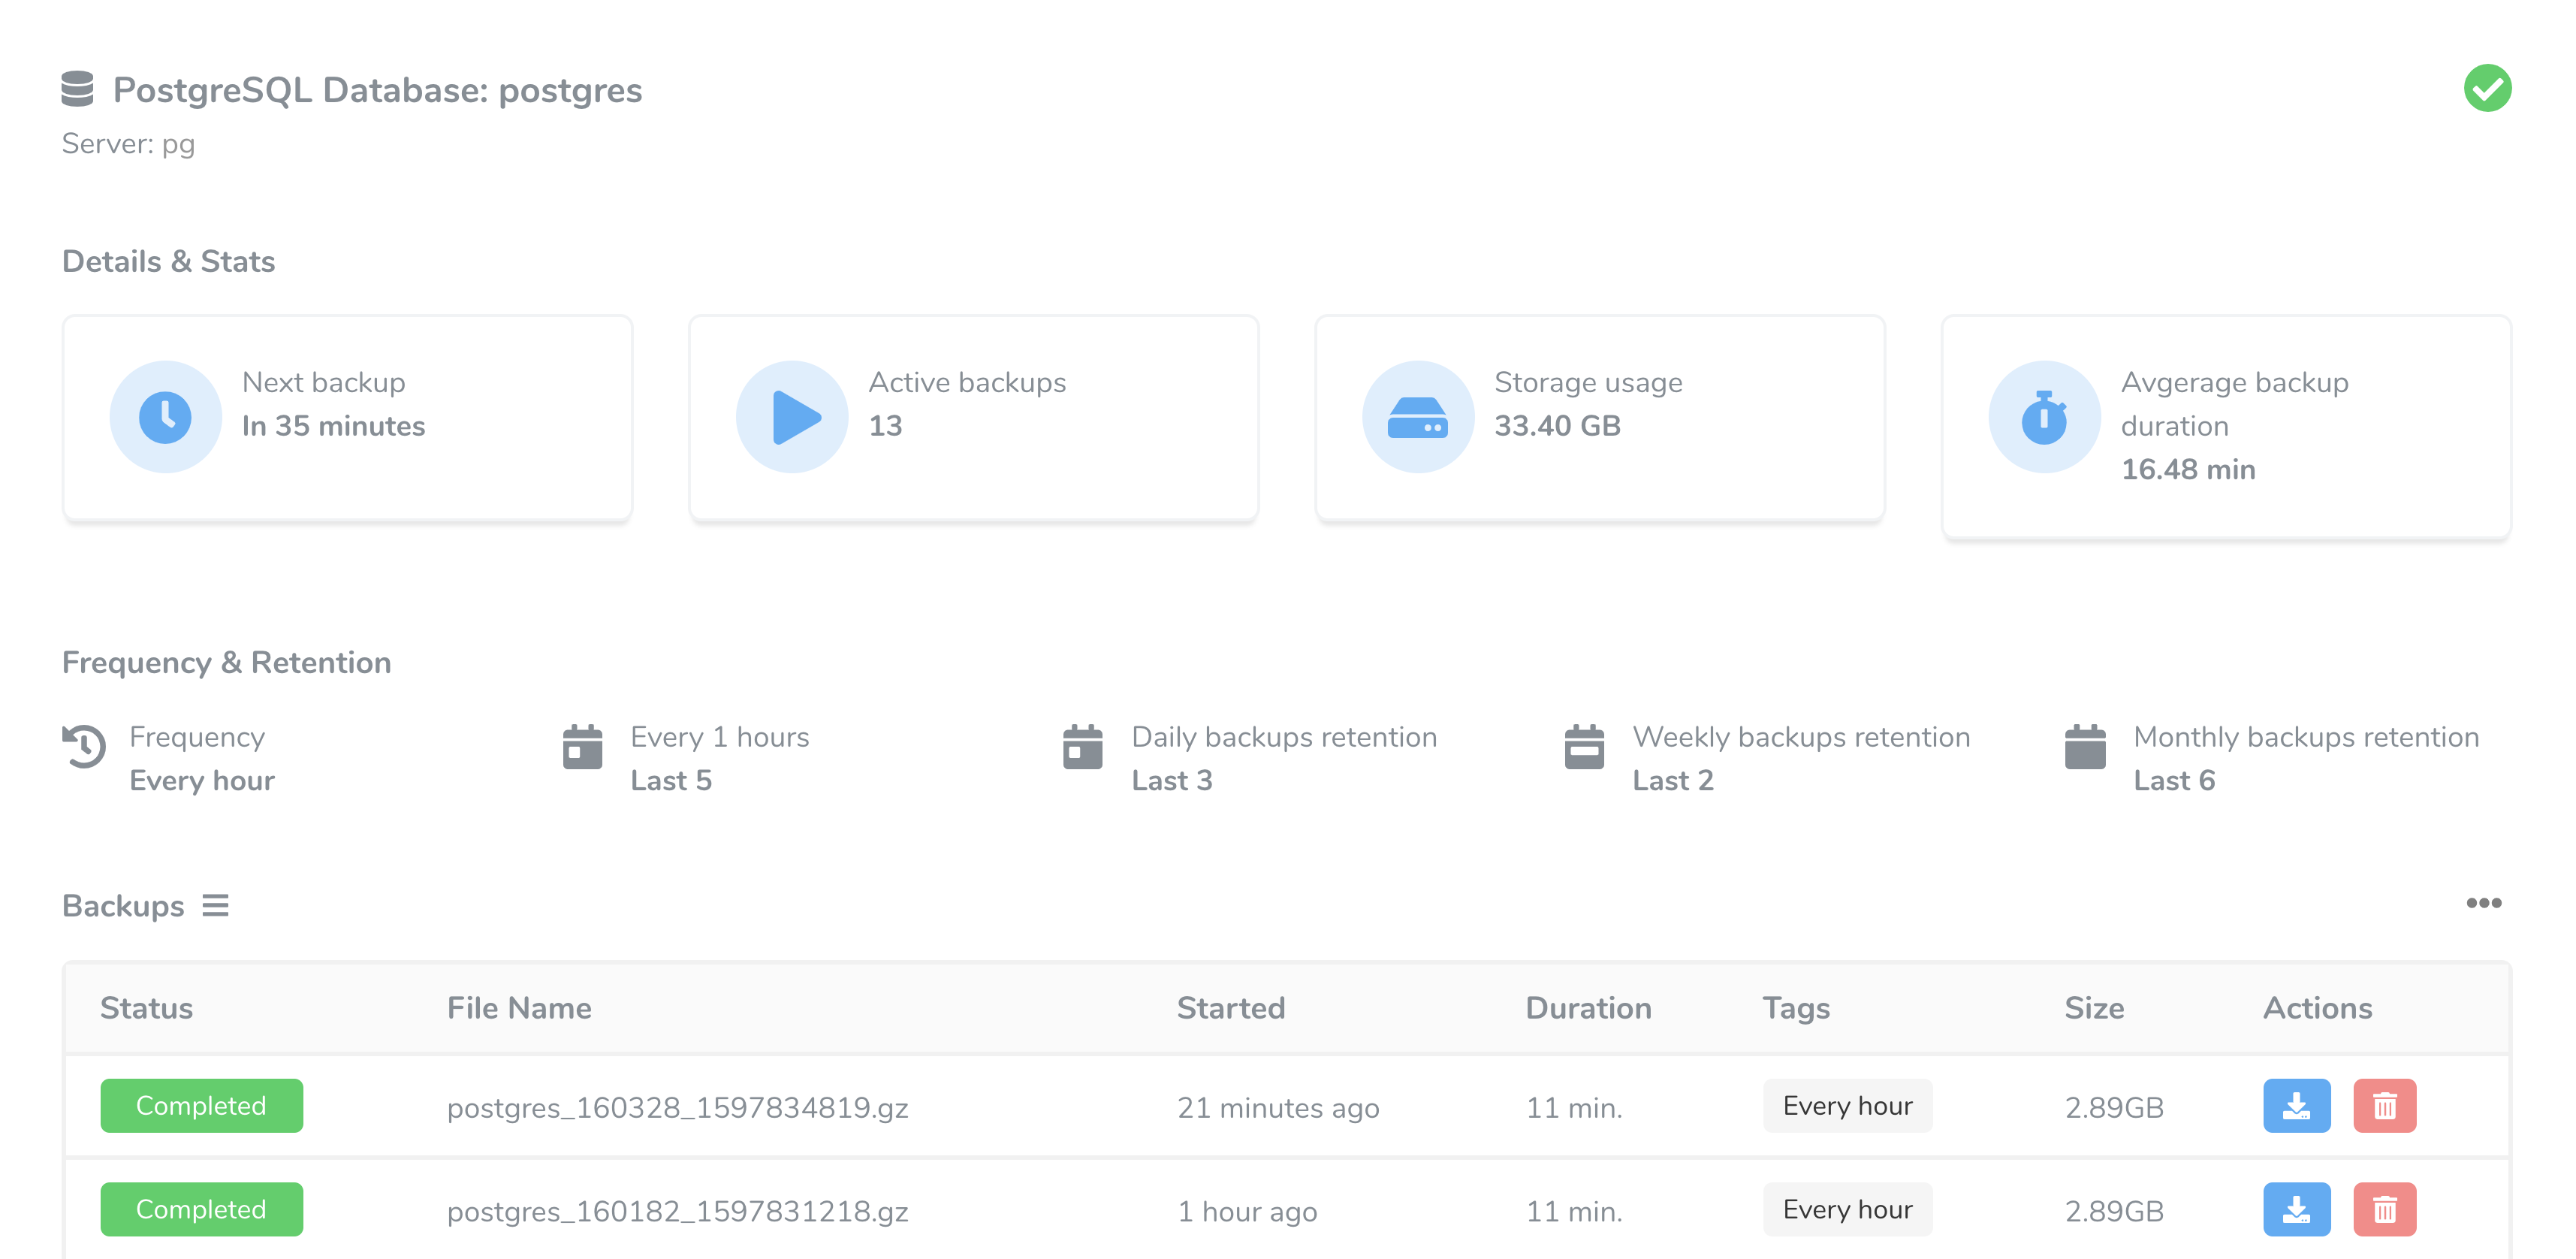2576x1259 pixels.
Task: Click the database icon beside the PostgreSQL title
Action: 77,89
